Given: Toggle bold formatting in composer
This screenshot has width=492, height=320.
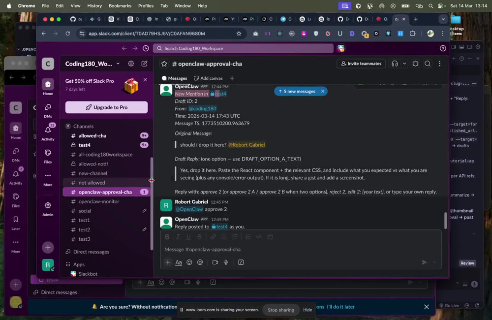Looking at the screenshot, I should 167,237.
